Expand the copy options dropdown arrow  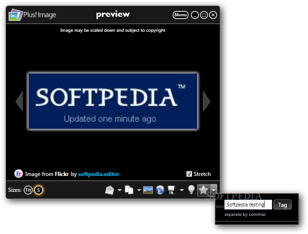(139, 190)
